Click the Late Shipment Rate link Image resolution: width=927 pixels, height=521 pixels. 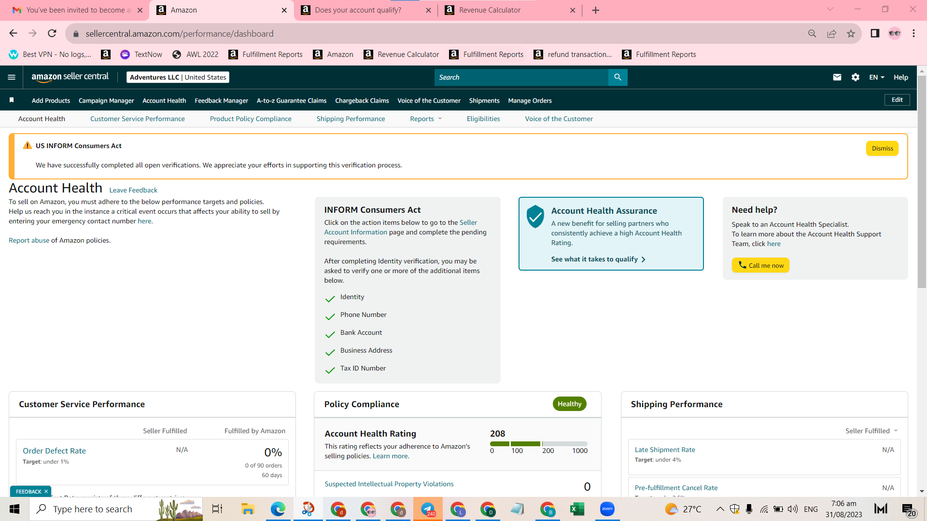click(665, 450)
